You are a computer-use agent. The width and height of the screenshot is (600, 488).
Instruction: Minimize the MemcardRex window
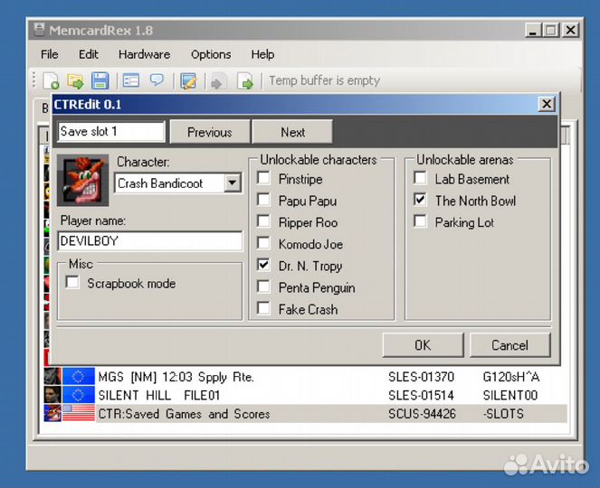pos(533,30)
